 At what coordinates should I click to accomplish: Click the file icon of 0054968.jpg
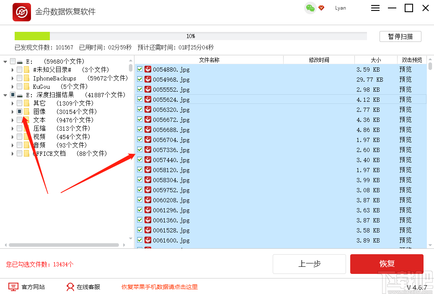coord(148,80)
